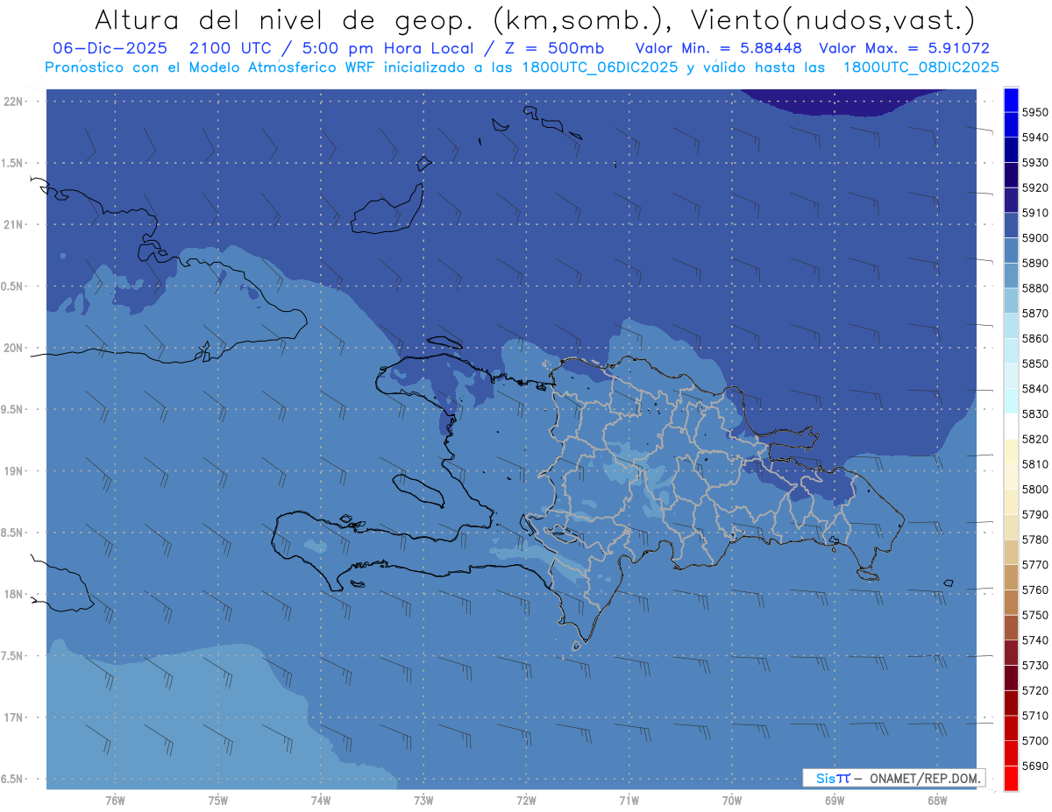Click the "73W" longitude label
The height and width of the screenshot is (812, 1052).
pos(423,801)
